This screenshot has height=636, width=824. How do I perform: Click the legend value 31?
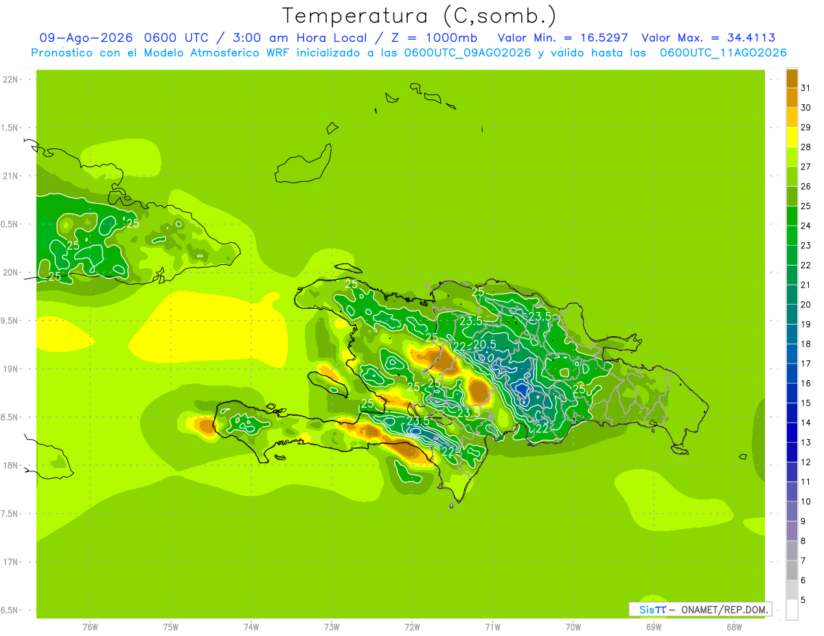tap(805, 88)
